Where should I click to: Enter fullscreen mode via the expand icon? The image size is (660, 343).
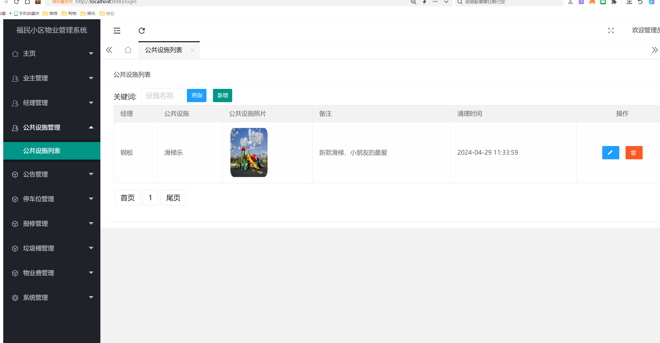[611, 30]
